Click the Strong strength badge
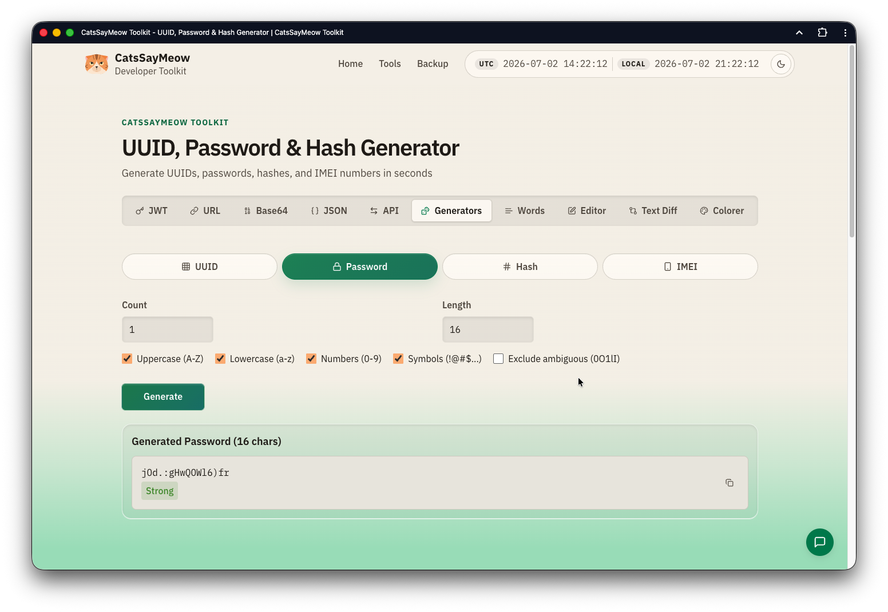Image resolution: width=888 pixels, height=612 pixels. (x=160, y=491)
